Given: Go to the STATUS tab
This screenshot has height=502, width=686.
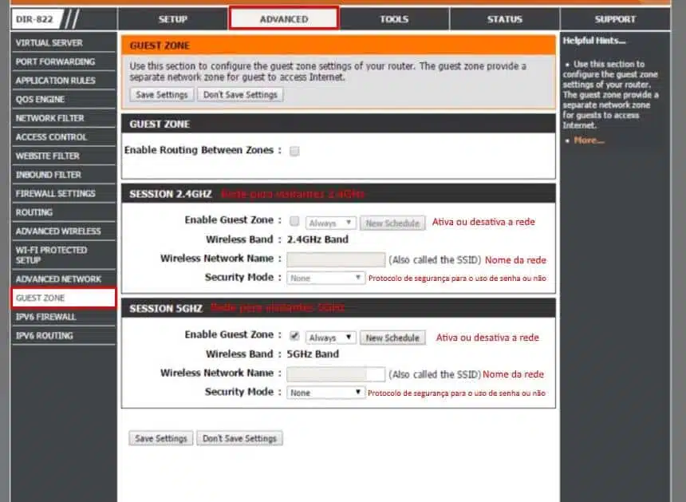Looking at the screenshot, I should 504,19.
